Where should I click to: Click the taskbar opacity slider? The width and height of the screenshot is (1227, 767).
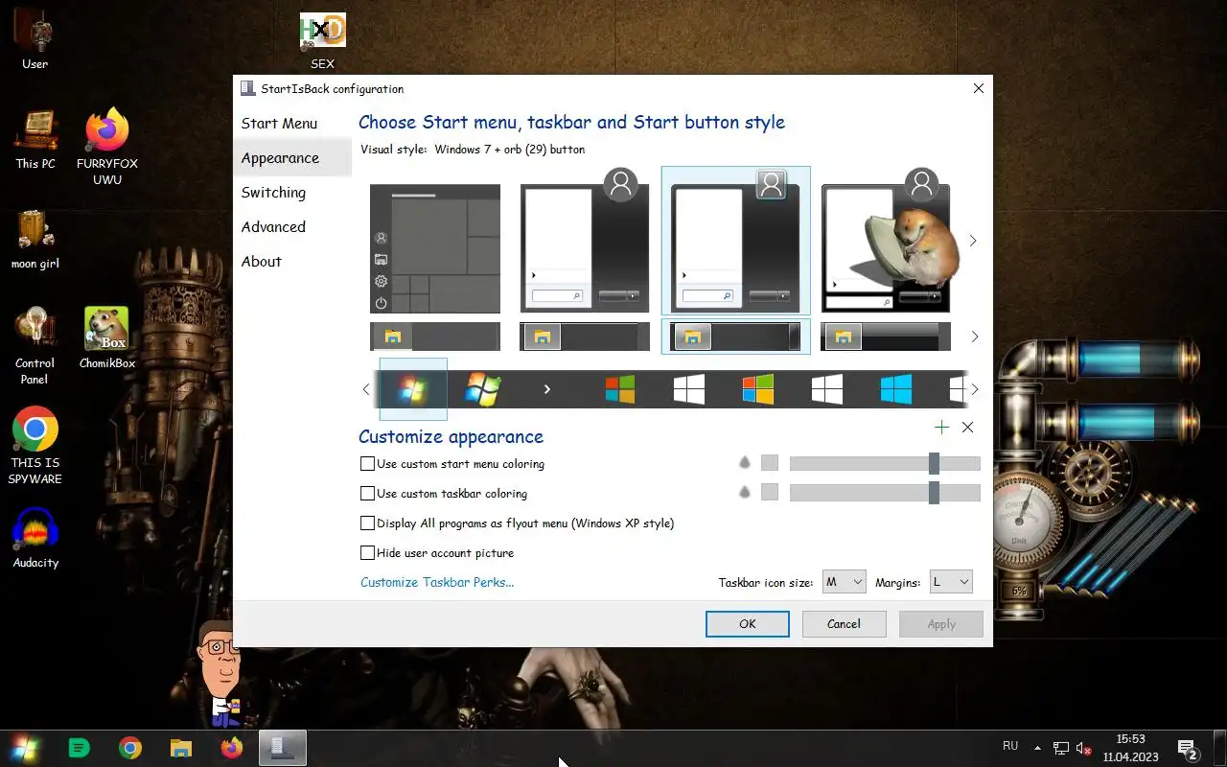click(885, 493)
